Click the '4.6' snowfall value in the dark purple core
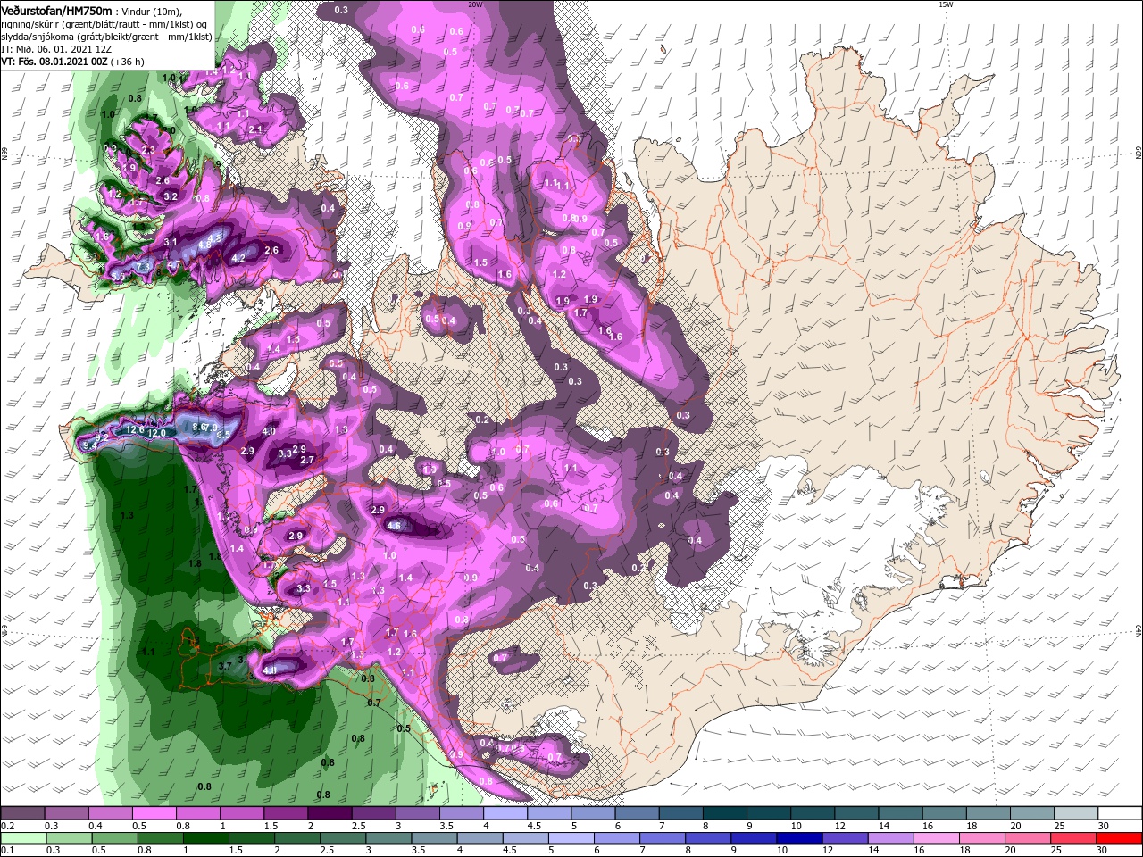This screenshot has width=1143, height=857. click(395, 526)
